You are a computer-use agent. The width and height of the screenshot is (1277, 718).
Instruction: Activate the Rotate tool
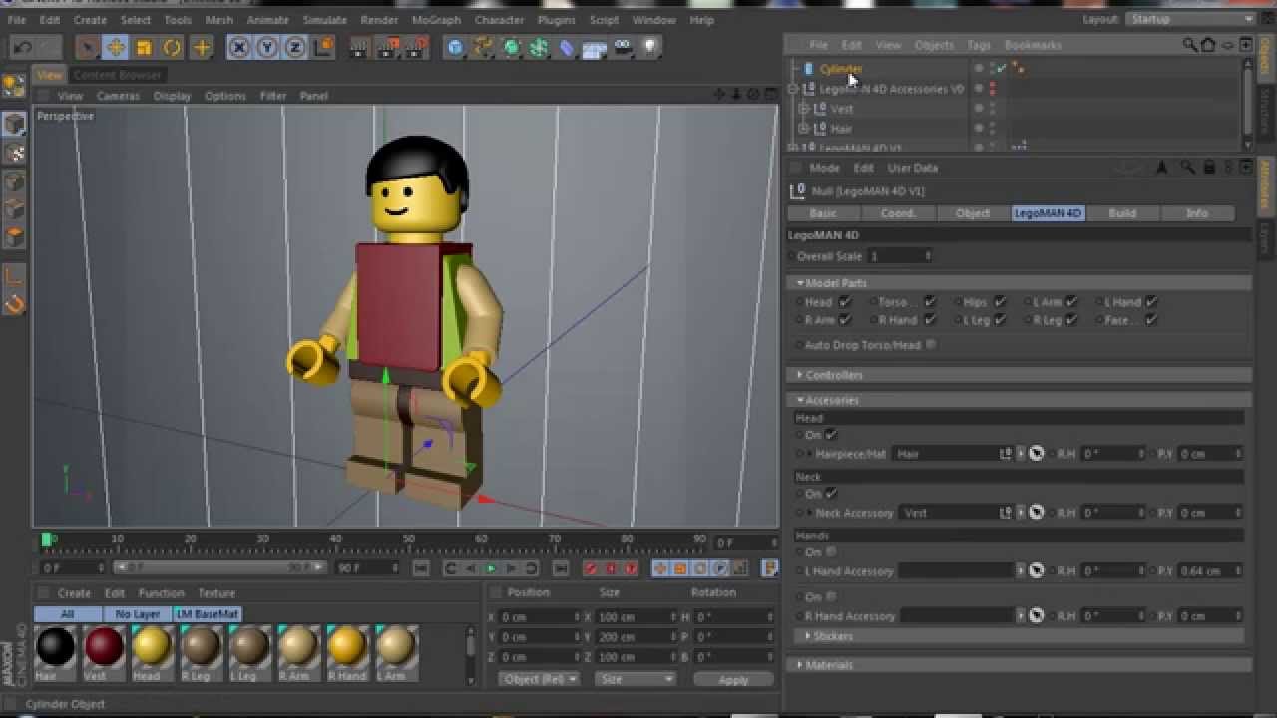tap(172, 47)
